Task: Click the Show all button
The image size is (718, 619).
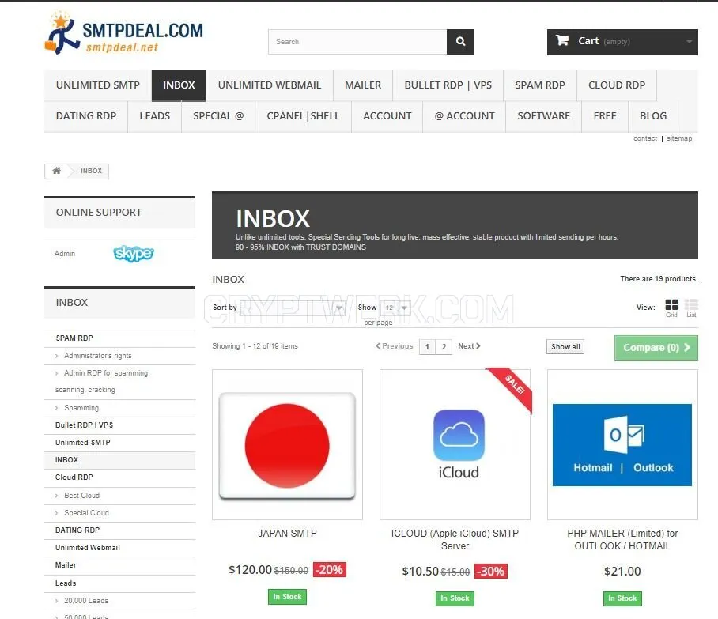Action: (x=565, y=346)
